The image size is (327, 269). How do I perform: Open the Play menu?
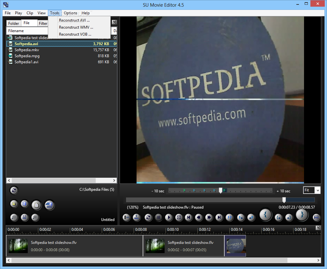click(19, 13)
